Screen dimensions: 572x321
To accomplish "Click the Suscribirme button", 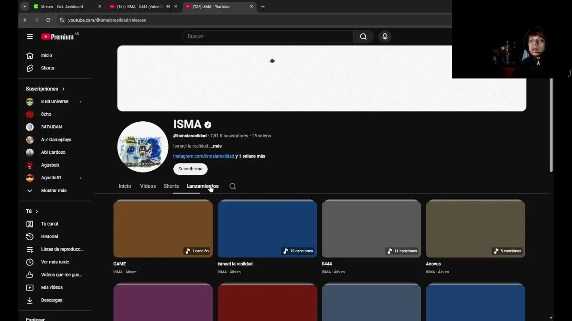I will 190,169.
